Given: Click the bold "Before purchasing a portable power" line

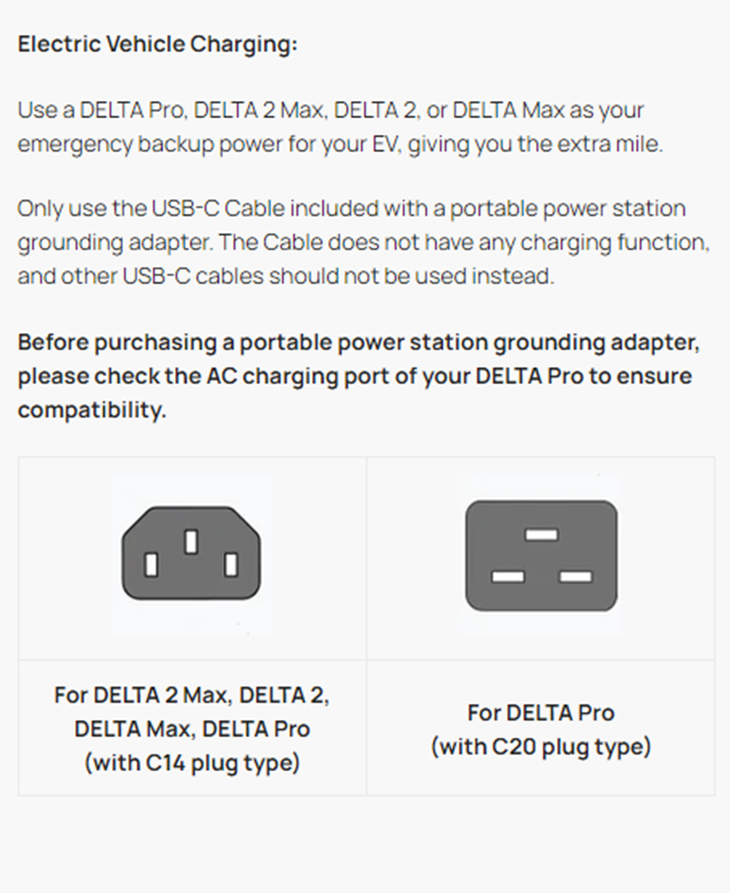Looking at the screenshot, I should click(358, 342).
